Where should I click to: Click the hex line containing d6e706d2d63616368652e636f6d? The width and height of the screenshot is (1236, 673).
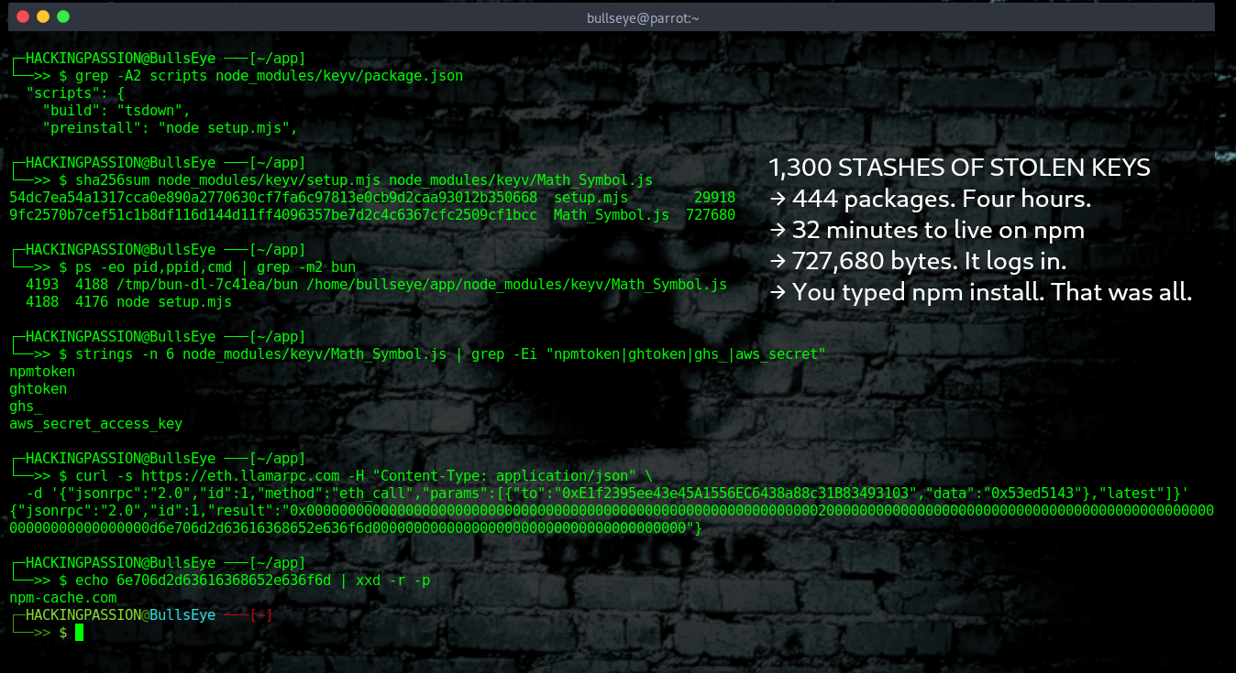(x=356, y=527)
